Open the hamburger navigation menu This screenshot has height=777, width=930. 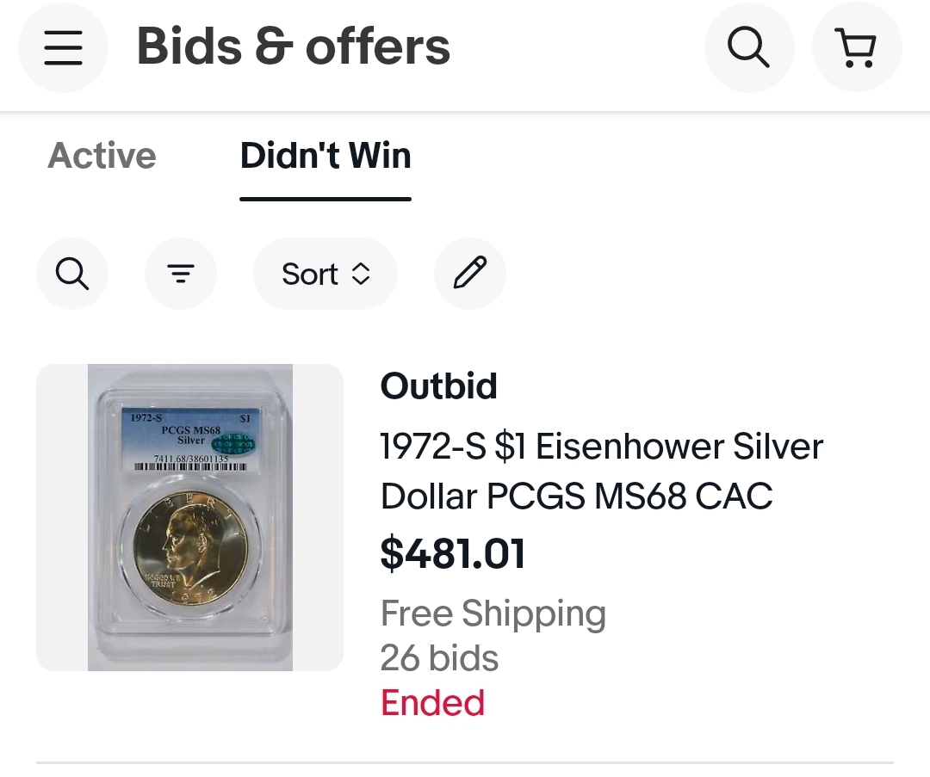[64, 47]
